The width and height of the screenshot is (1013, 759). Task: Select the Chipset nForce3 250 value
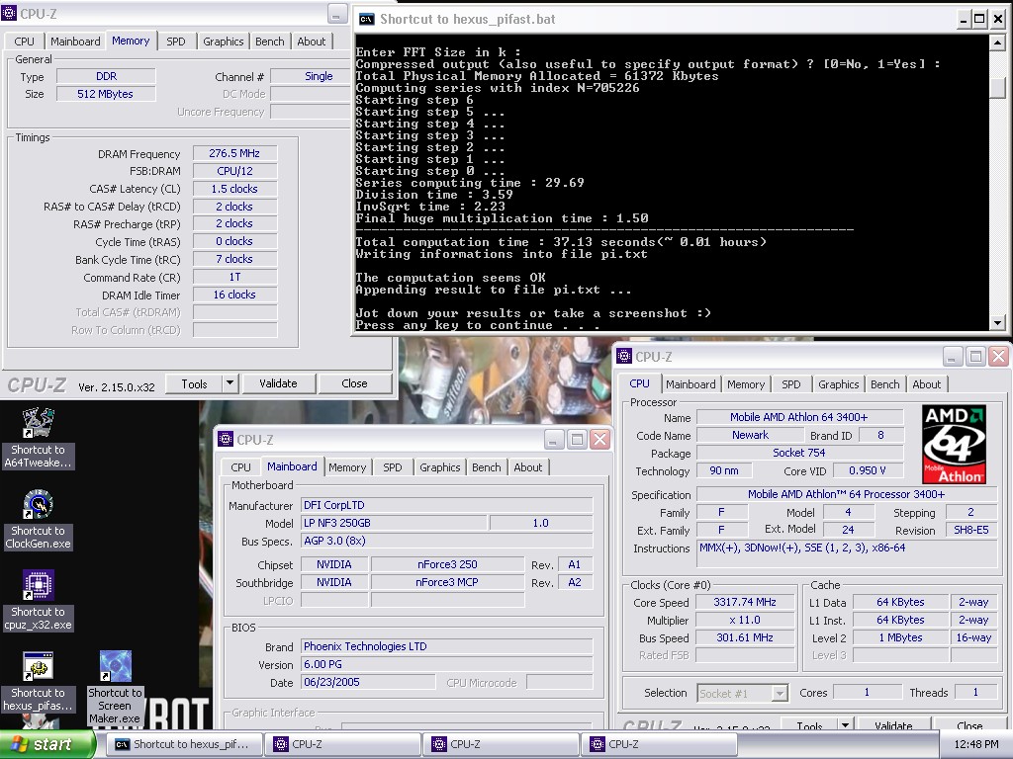coord(447,564)
